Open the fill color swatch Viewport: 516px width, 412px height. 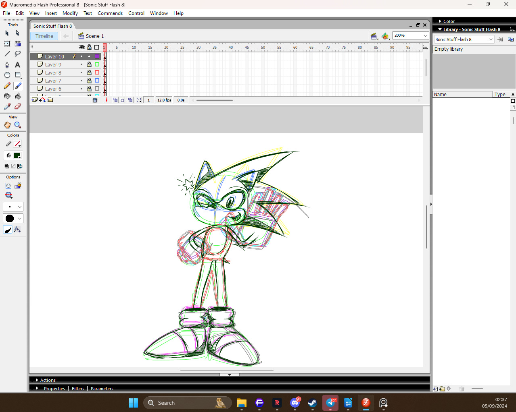[x=17, y=155]
